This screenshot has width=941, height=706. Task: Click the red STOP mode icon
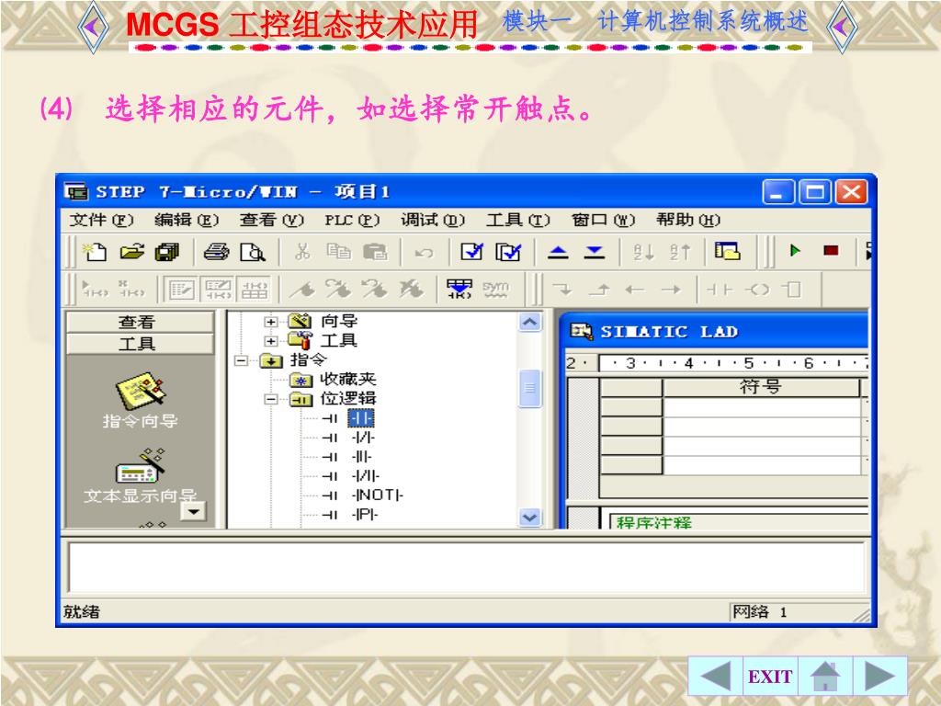click(831, 250)
